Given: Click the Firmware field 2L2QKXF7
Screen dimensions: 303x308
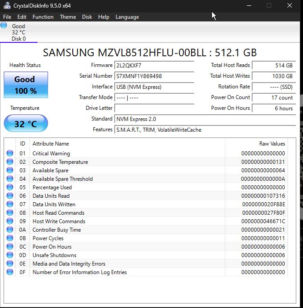Looking at the screenshot, I should pos(154,66).
